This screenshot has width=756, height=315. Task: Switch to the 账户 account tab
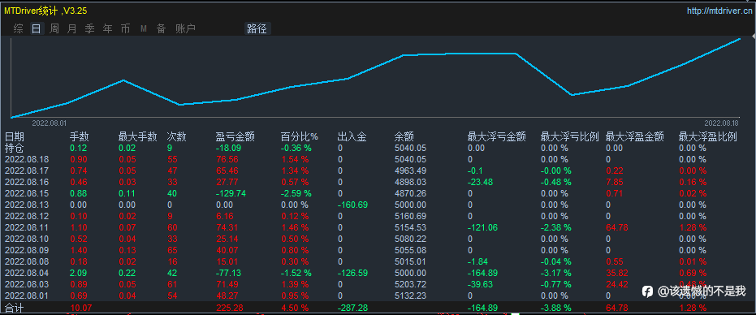[185, 29]
